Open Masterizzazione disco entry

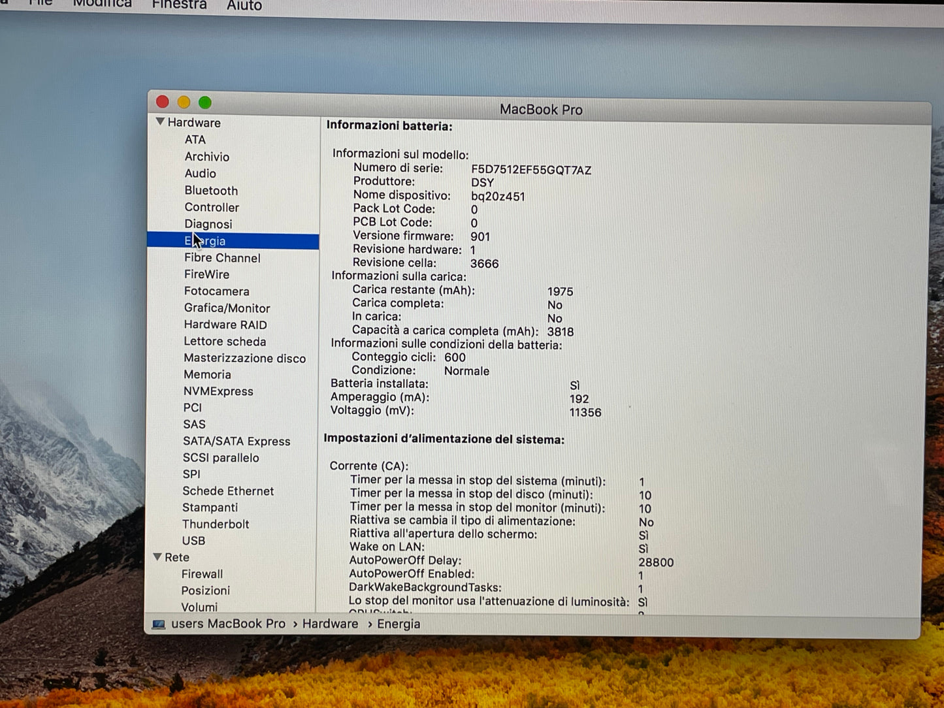(x=244, y=359)
